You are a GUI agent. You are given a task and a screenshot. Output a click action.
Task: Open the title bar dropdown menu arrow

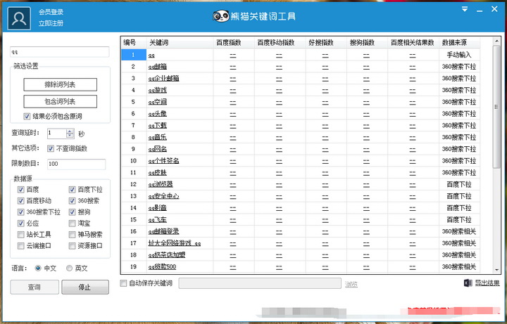[x=465, y=9]
